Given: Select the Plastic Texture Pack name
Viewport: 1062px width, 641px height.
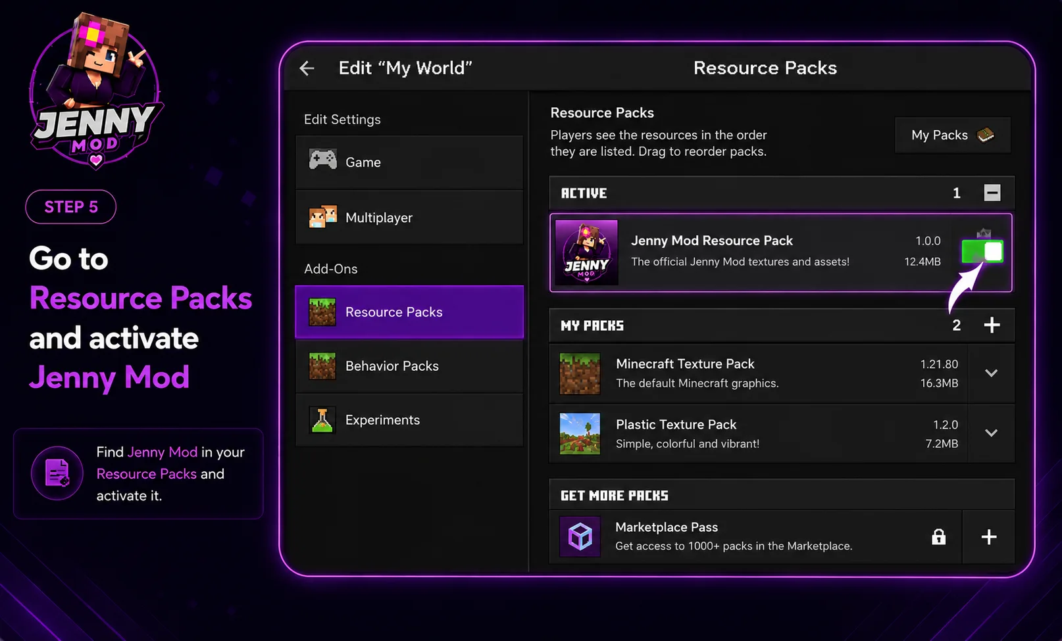Looking at the screenshot, I should coord(676,425).
